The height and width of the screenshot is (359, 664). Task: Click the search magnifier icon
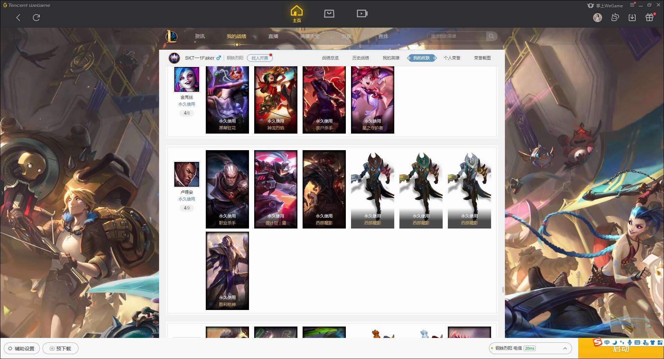click(491, 36)
